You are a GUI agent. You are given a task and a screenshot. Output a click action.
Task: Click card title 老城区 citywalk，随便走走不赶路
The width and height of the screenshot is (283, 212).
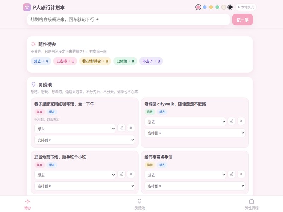click(x=175, y=104)
